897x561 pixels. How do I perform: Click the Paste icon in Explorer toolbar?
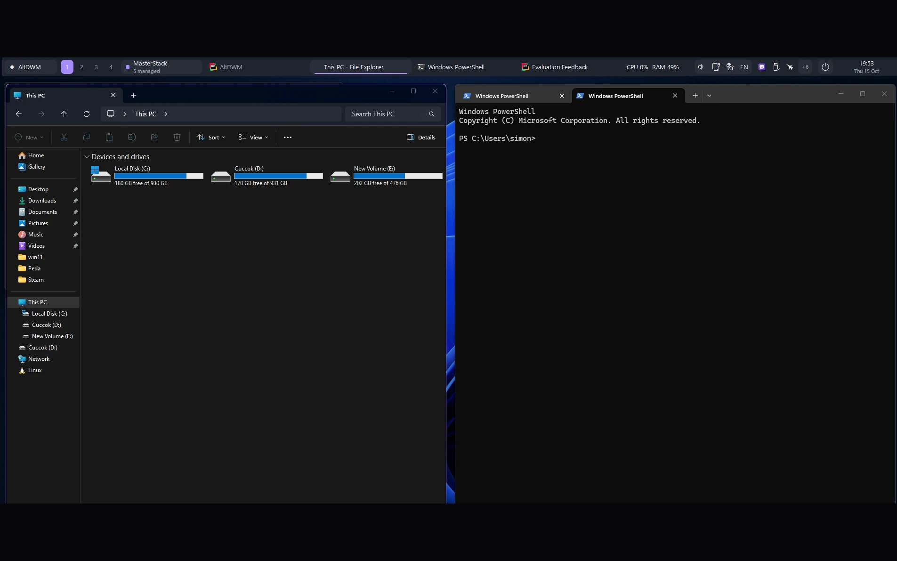click(x=109, y=137)
